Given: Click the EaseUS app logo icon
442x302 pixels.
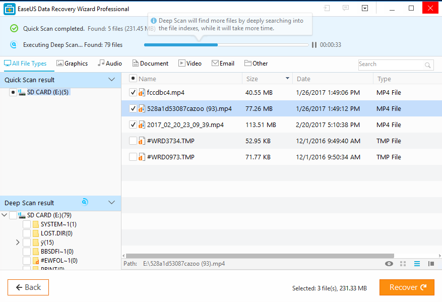Looking at the screenshot, I should coord(9,9).
